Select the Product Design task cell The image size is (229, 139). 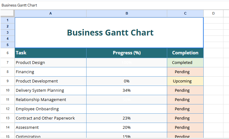[x=50, y=63]
